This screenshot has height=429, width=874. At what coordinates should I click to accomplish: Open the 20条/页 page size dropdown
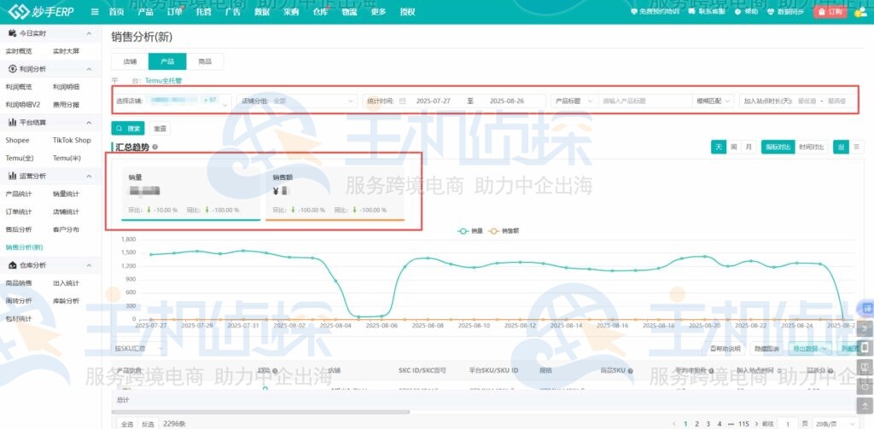[835, 424]
